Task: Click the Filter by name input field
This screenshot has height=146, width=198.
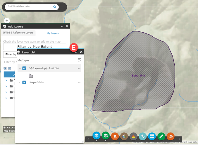Action: click(x=10, y=62)
